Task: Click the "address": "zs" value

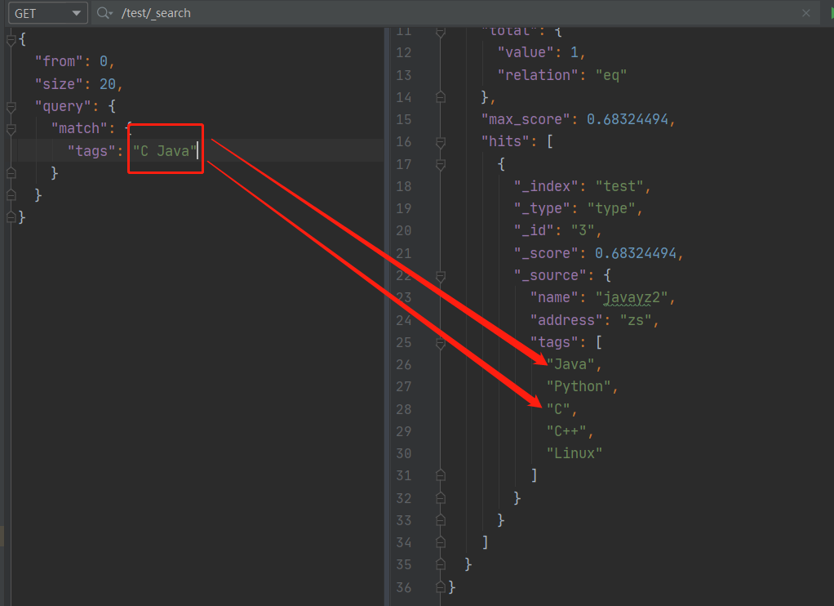Action: coord(636,320)
